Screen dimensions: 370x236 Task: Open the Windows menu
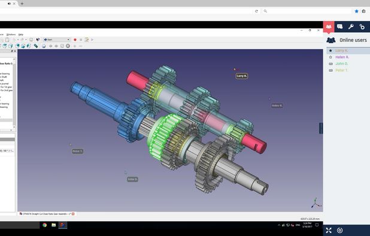pyautogui.click(x=11, y=35)
